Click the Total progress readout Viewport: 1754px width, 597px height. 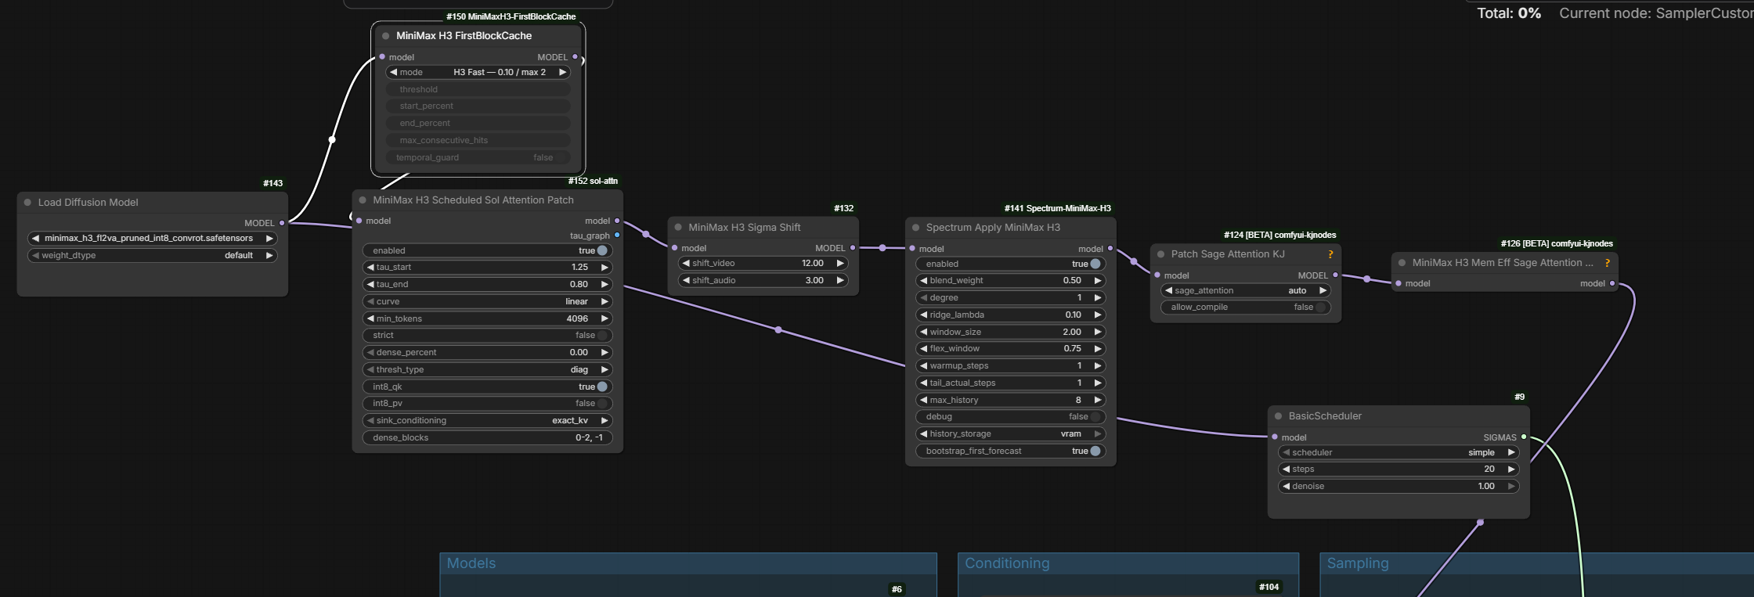pyautogui.click(x=1509, y=13)
